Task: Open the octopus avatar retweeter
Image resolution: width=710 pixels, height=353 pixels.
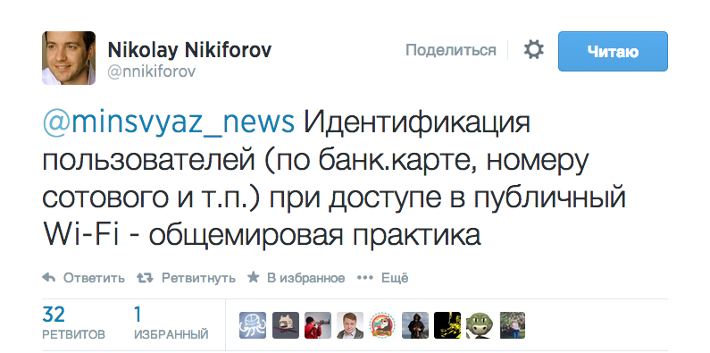Action: [x=253, y=325]
